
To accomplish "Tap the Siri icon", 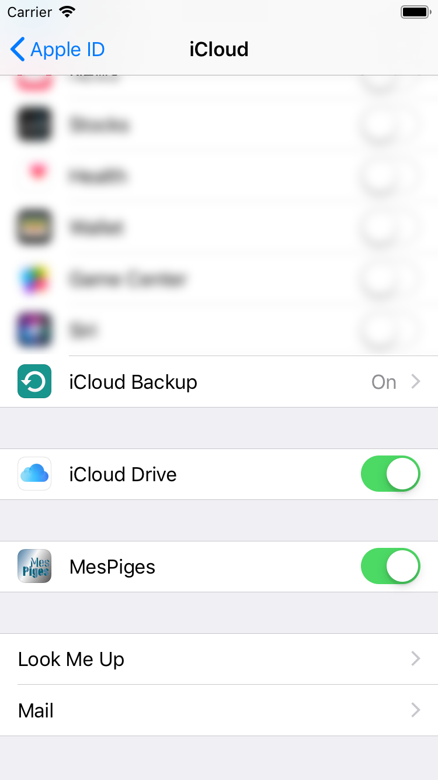I will click(34, 330).
